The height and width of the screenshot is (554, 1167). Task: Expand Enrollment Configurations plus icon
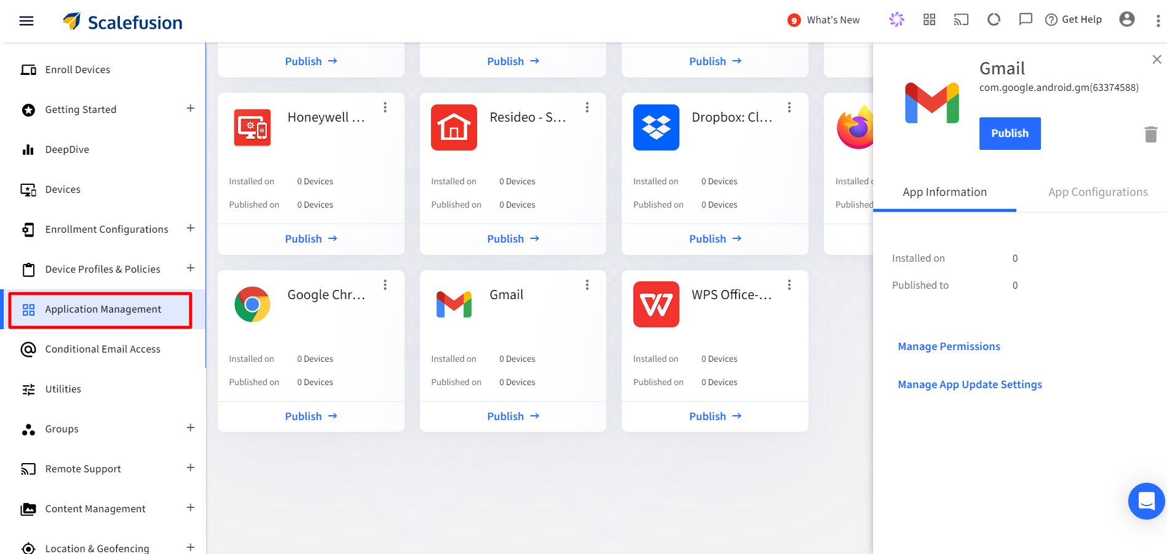click(x=191, y=228)
